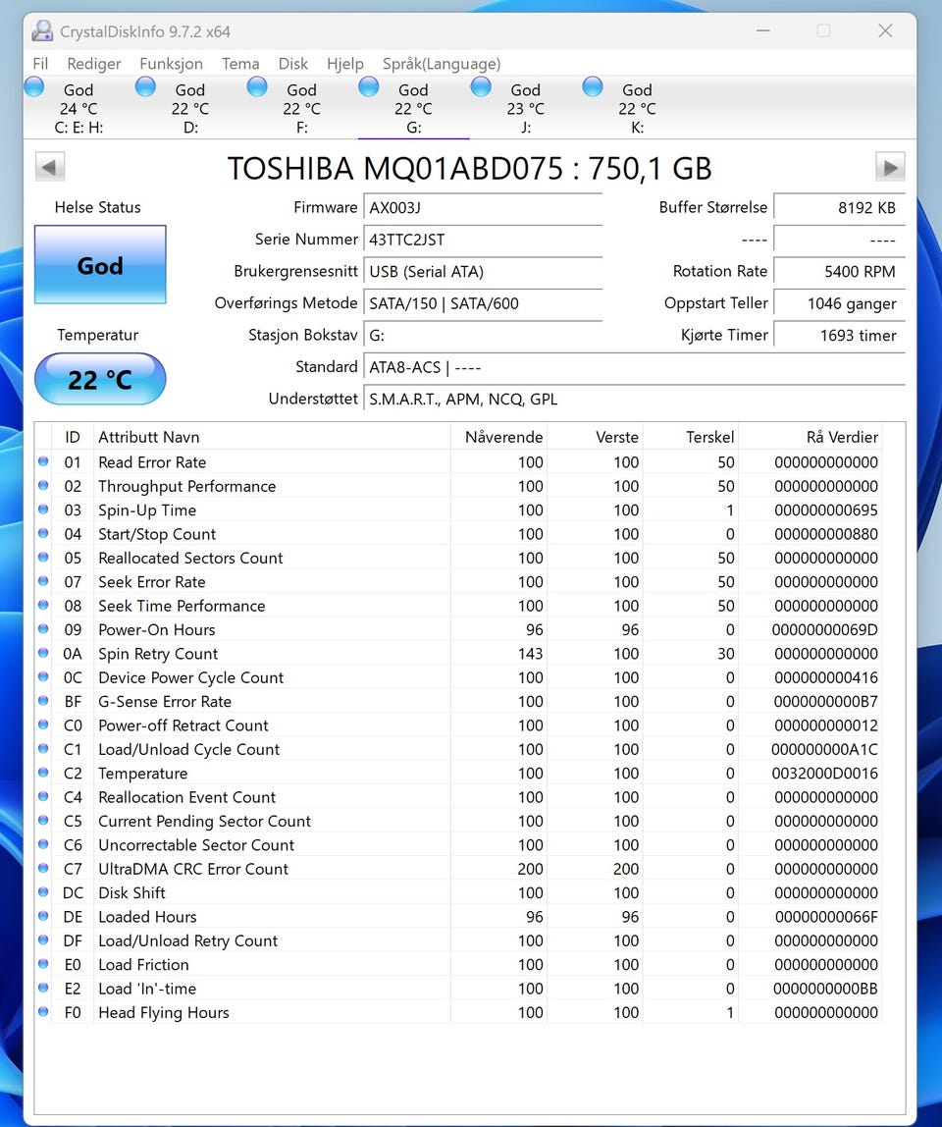The image size is (942, 1127).
Task: Click the God health status button
Action: pos(100,264)
